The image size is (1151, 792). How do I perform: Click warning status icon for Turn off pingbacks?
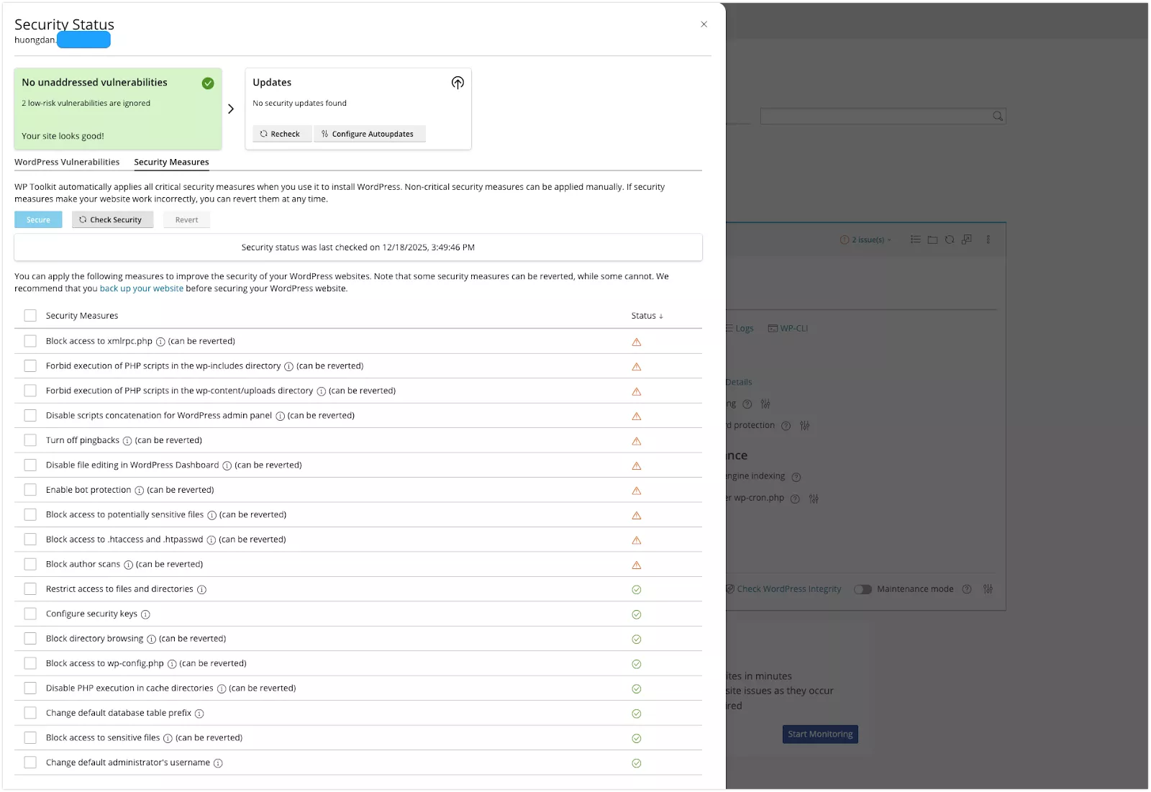(x=637, y=441)
